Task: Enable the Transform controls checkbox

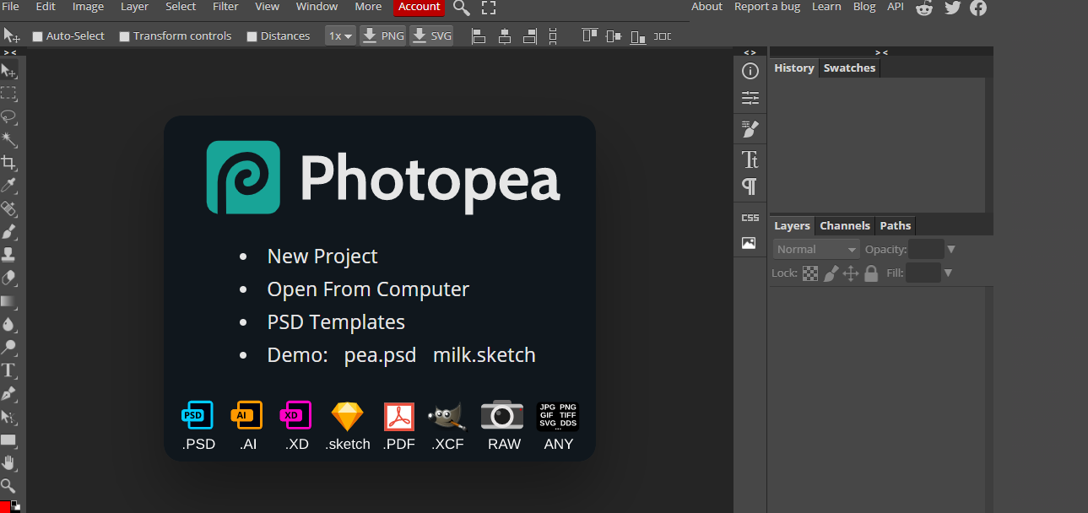Action: [124, 36]
